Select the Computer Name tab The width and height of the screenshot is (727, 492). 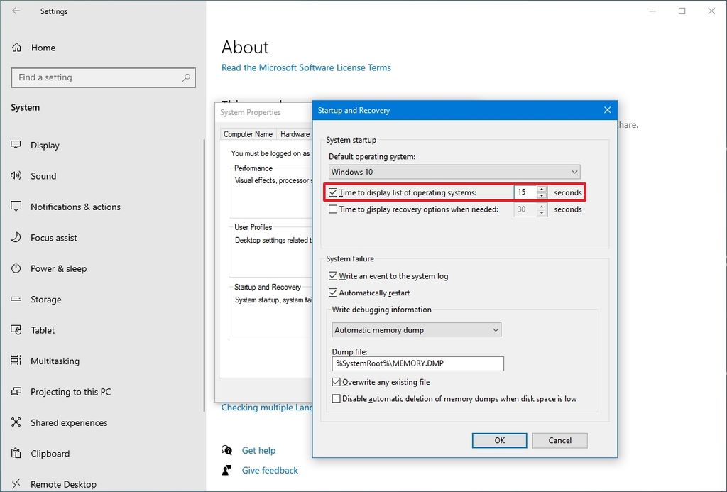248,134
